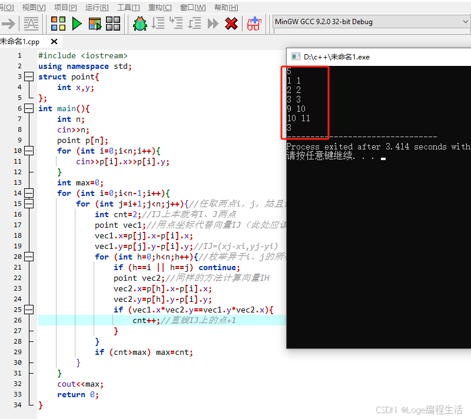Screen dimensions: 471x419
Task: Click line number 34 in the gutter
Action: tap(18, 405)
